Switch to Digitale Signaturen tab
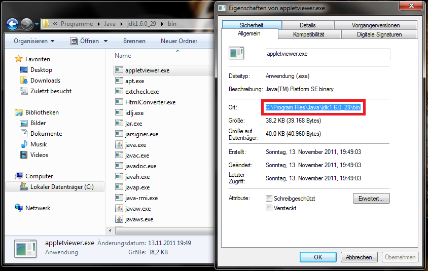Image resolution: width=428 pixels, height=271 pixels. tap(378, 34)
